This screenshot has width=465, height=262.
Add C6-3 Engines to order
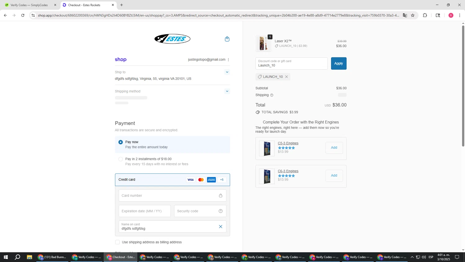334,176
